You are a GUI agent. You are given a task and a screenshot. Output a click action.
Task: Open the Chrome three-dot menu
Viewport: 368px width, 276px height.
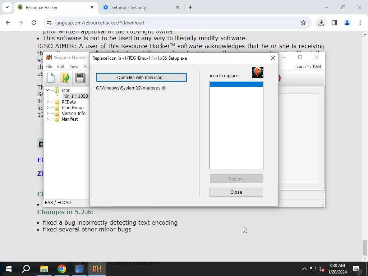point(360,23)
